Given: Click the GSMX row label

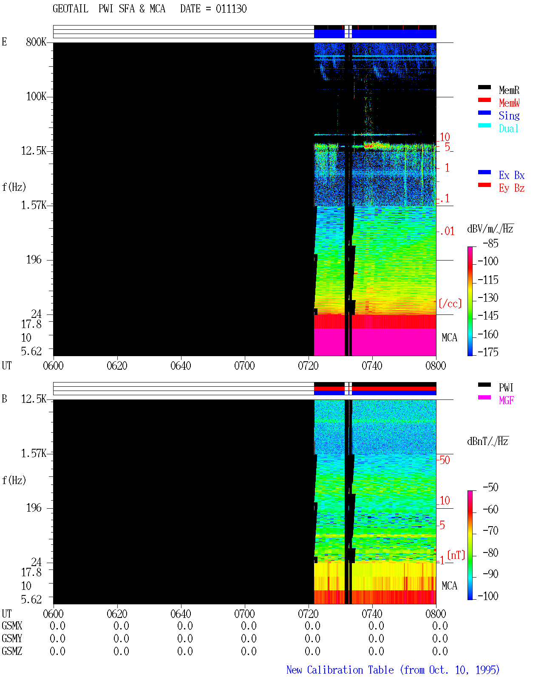Looking at the screenshot, I should [x=12, y=626].
